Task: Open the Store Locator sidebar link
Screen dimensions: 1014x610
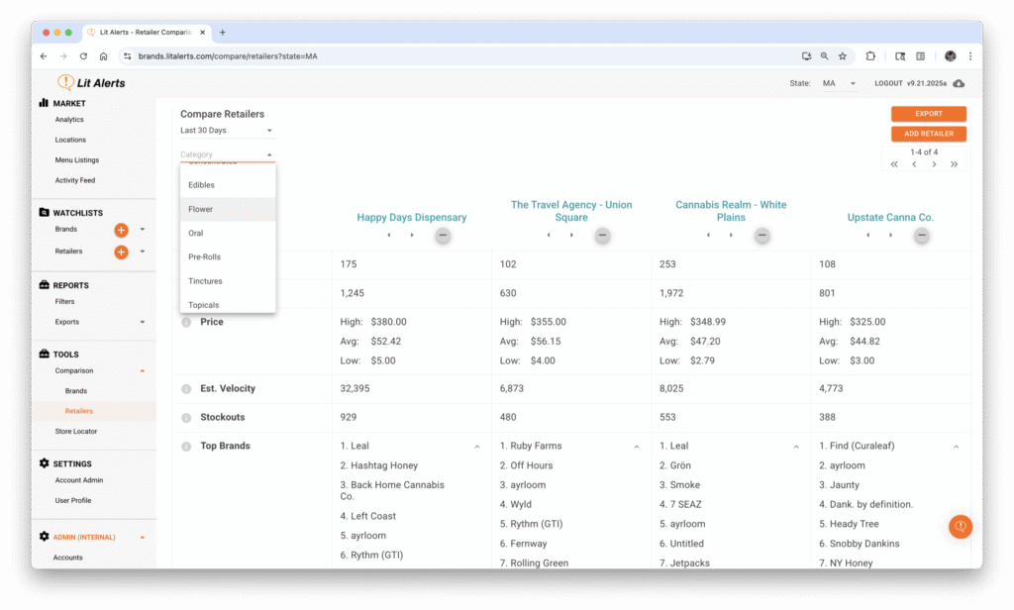Action: (76, 432)
